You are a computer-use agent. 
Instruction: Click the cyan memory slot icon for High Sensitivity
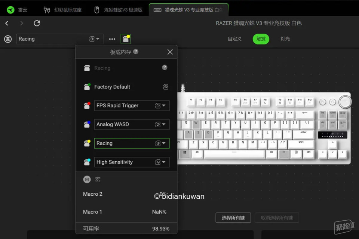point(87,162)
